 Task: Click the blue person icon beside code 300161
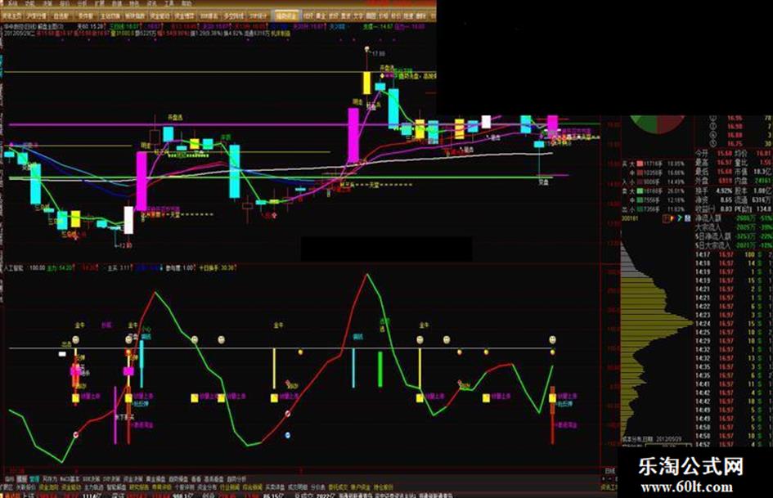point(687,218)
